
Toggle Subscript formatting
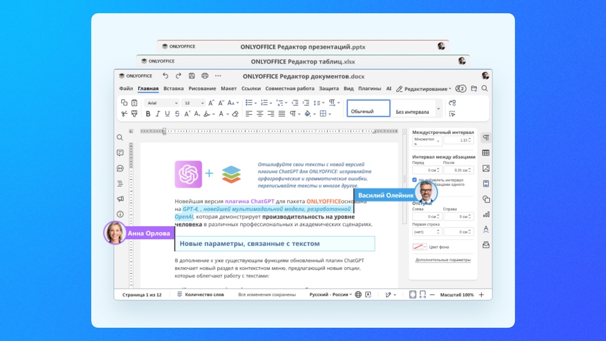click(196, 114)
